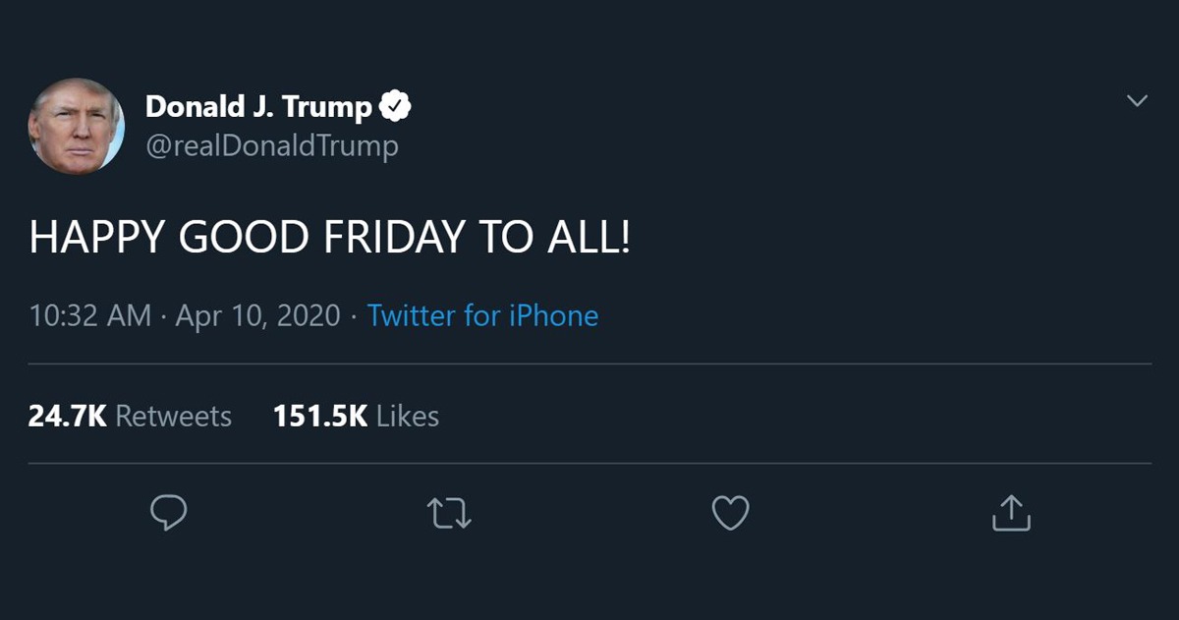Click the Apr 10, 2020 date
Screen dimensions: 1179x620
(x=257, y=316)
